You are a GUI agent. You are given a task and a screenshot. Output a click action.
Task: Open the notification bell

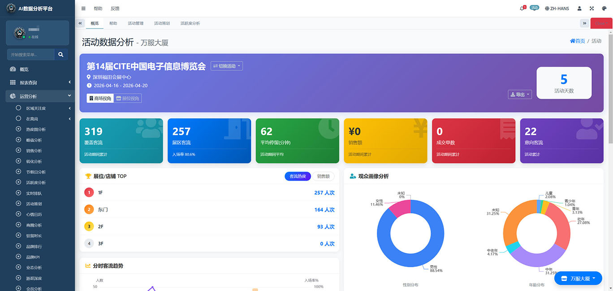[522, 9]
